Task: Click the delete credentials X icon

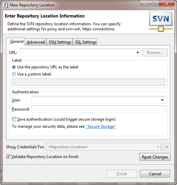Action: click(167, 147)
